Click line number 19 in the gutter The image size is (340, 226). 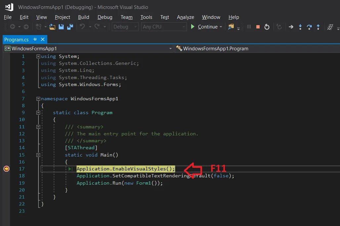22,183
